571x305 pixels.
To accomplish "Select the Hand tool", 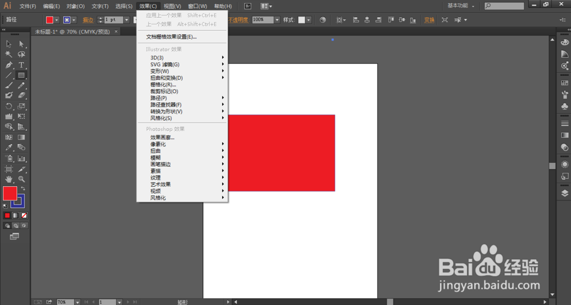I will pyautogui.click(x=9, y=179).
